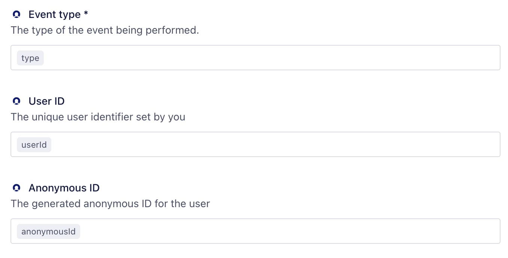Image resolution: width=508 pixels, height=258 pixels.
Task: Focus the User ID mapping input field
Action: pos(255,144)
